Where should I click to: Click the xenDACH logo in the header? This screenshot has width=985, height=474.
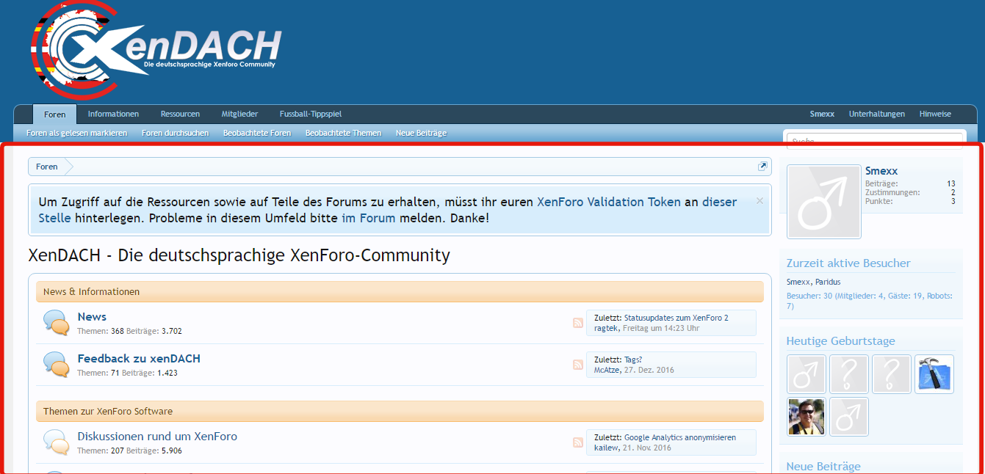click(x=156, y=50)
